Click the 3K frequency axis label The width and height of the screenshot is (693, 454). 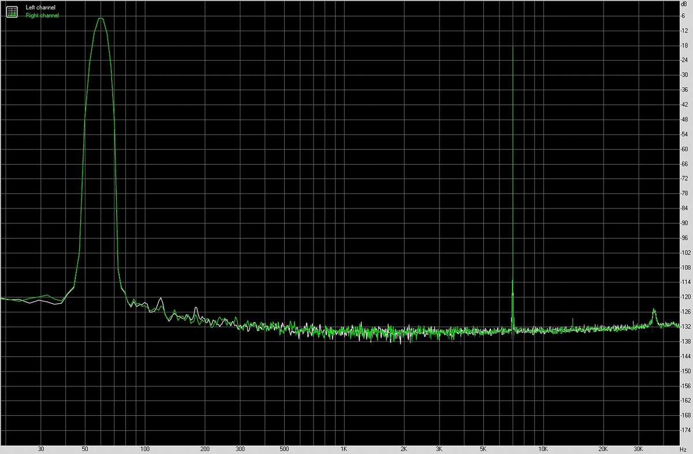pyautogui.click(x=439, y=449)
